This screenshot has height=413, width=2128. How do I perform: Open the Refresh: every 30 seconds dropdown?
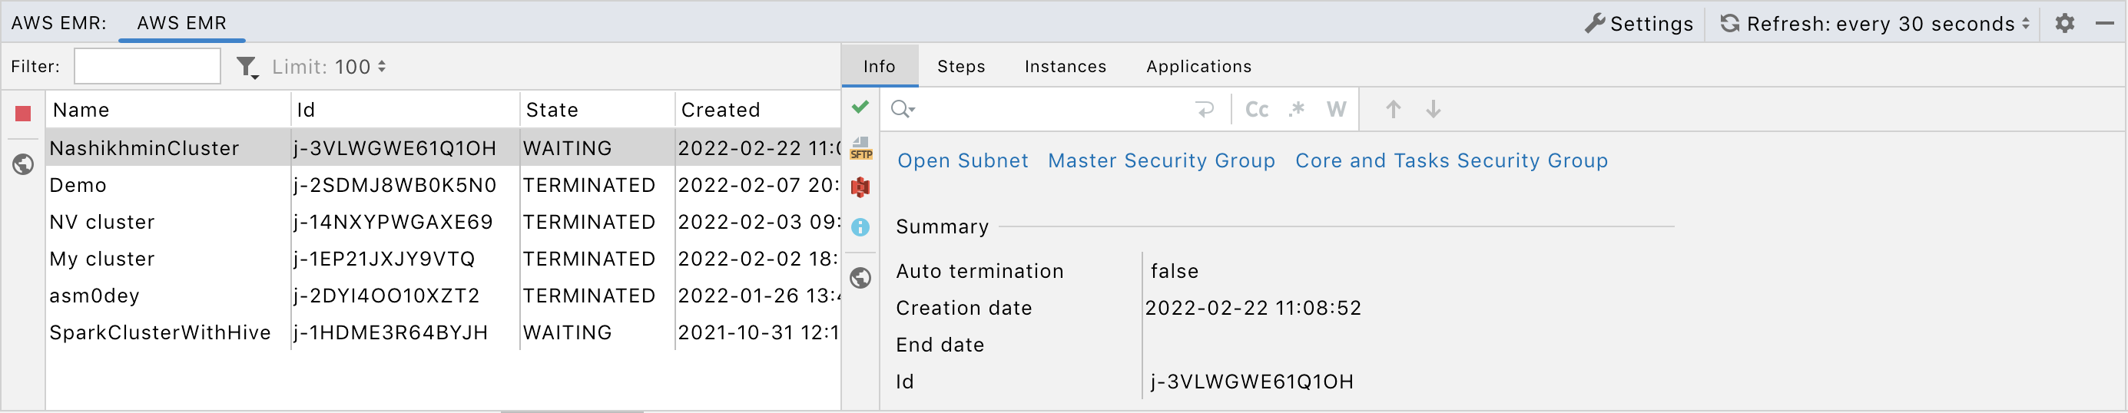point(1874,23)
